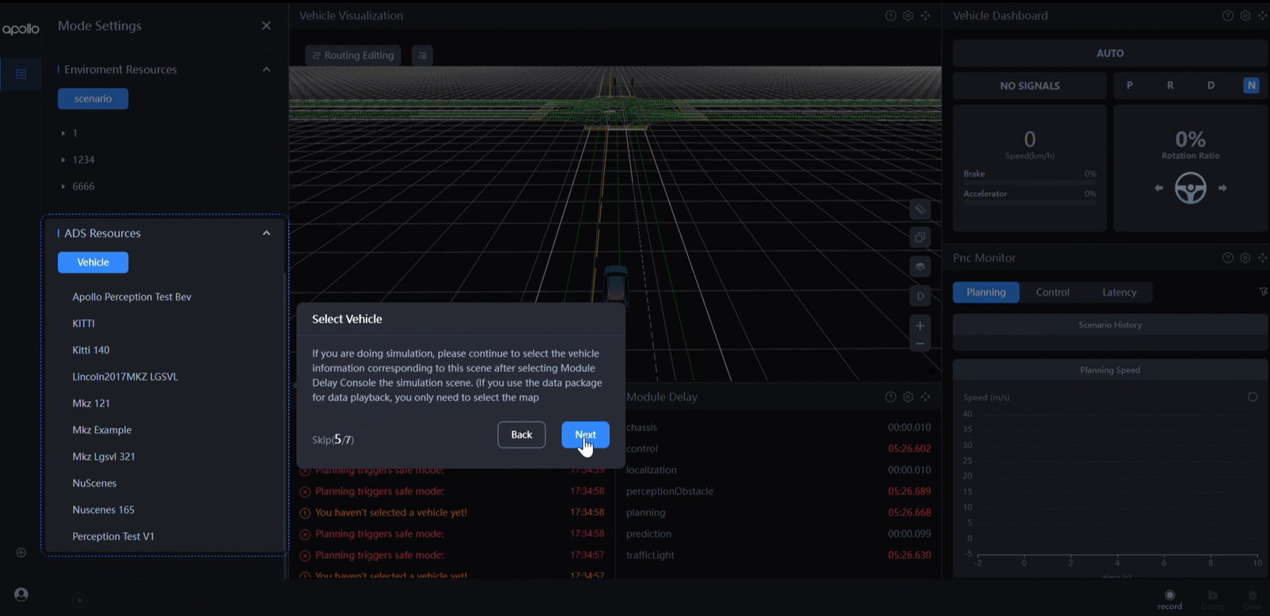Click the steering wheel icon
This screenshot has height=616, width=1270.
(1191, 188)
